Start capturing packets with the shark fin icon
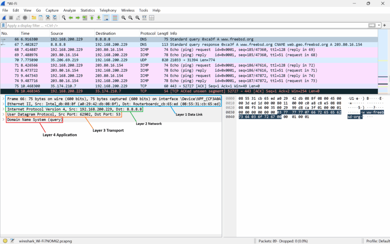The image size is (390, 244). (4, 18)
